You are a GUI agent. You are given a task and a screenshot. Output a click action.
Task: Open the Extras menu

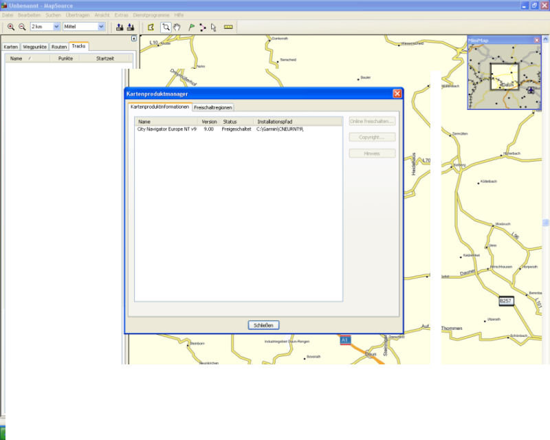tap(121, 15)
